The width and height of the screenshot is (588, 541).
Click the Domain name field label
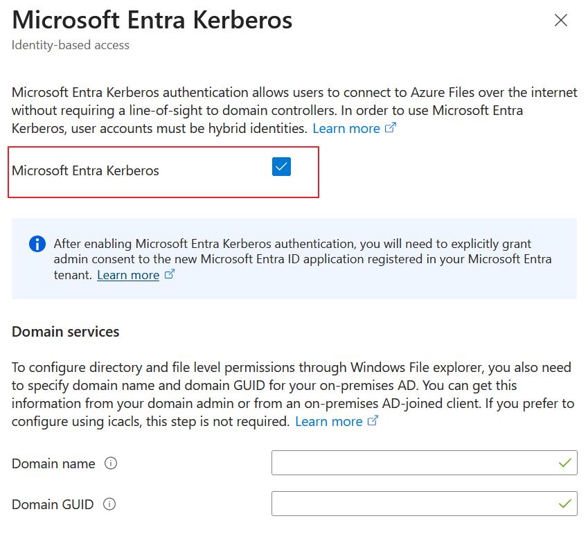53,464
